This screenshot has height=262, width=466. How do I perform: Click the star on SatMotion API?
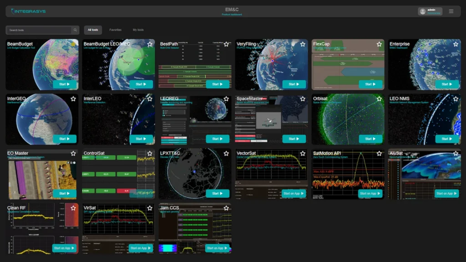tap(379, 153)
